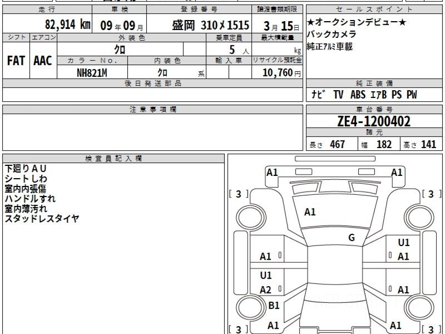Click the AAC air conditioner value
The height and width of the screenshot is (334, 445).
43,61
